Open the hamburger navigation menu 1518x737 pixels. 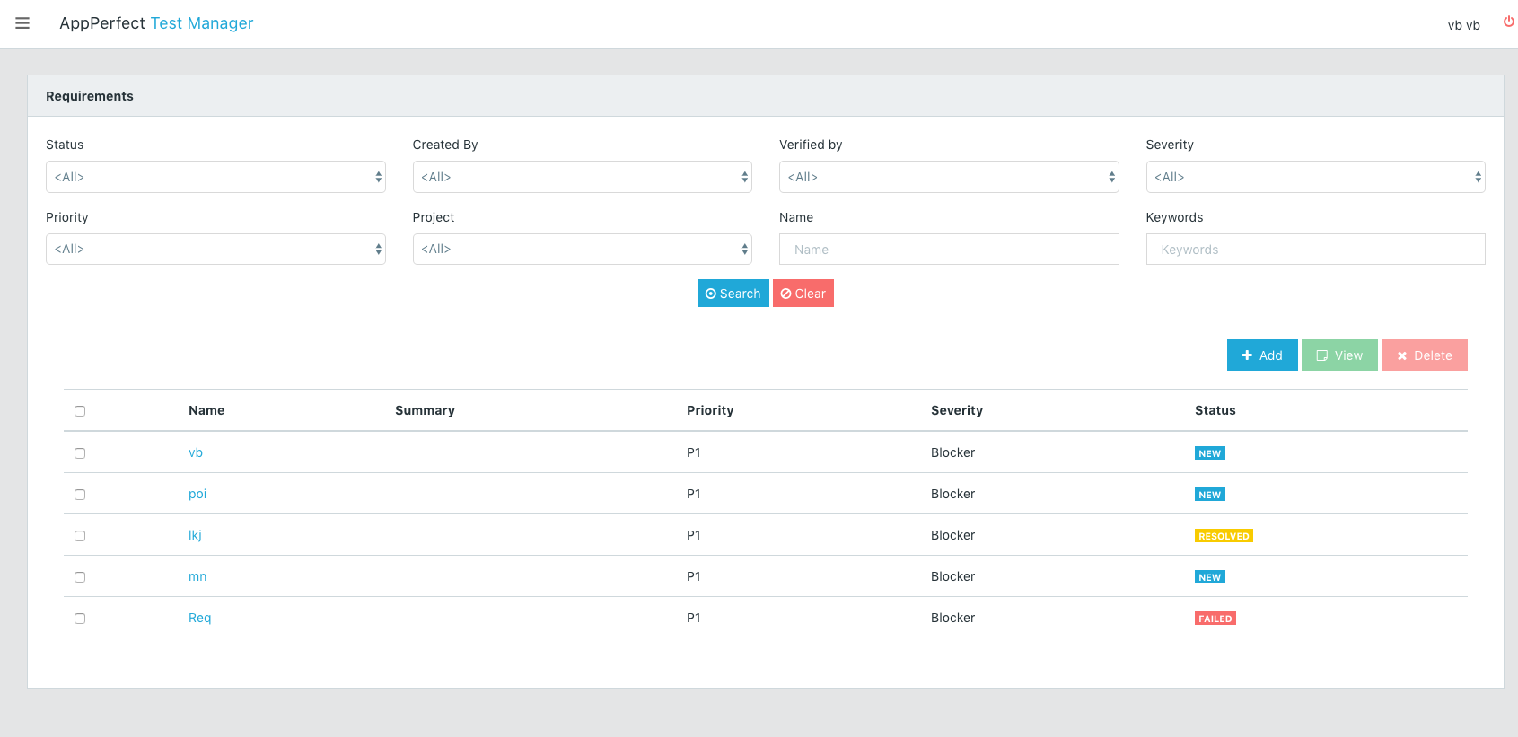[x=22, y=23]
